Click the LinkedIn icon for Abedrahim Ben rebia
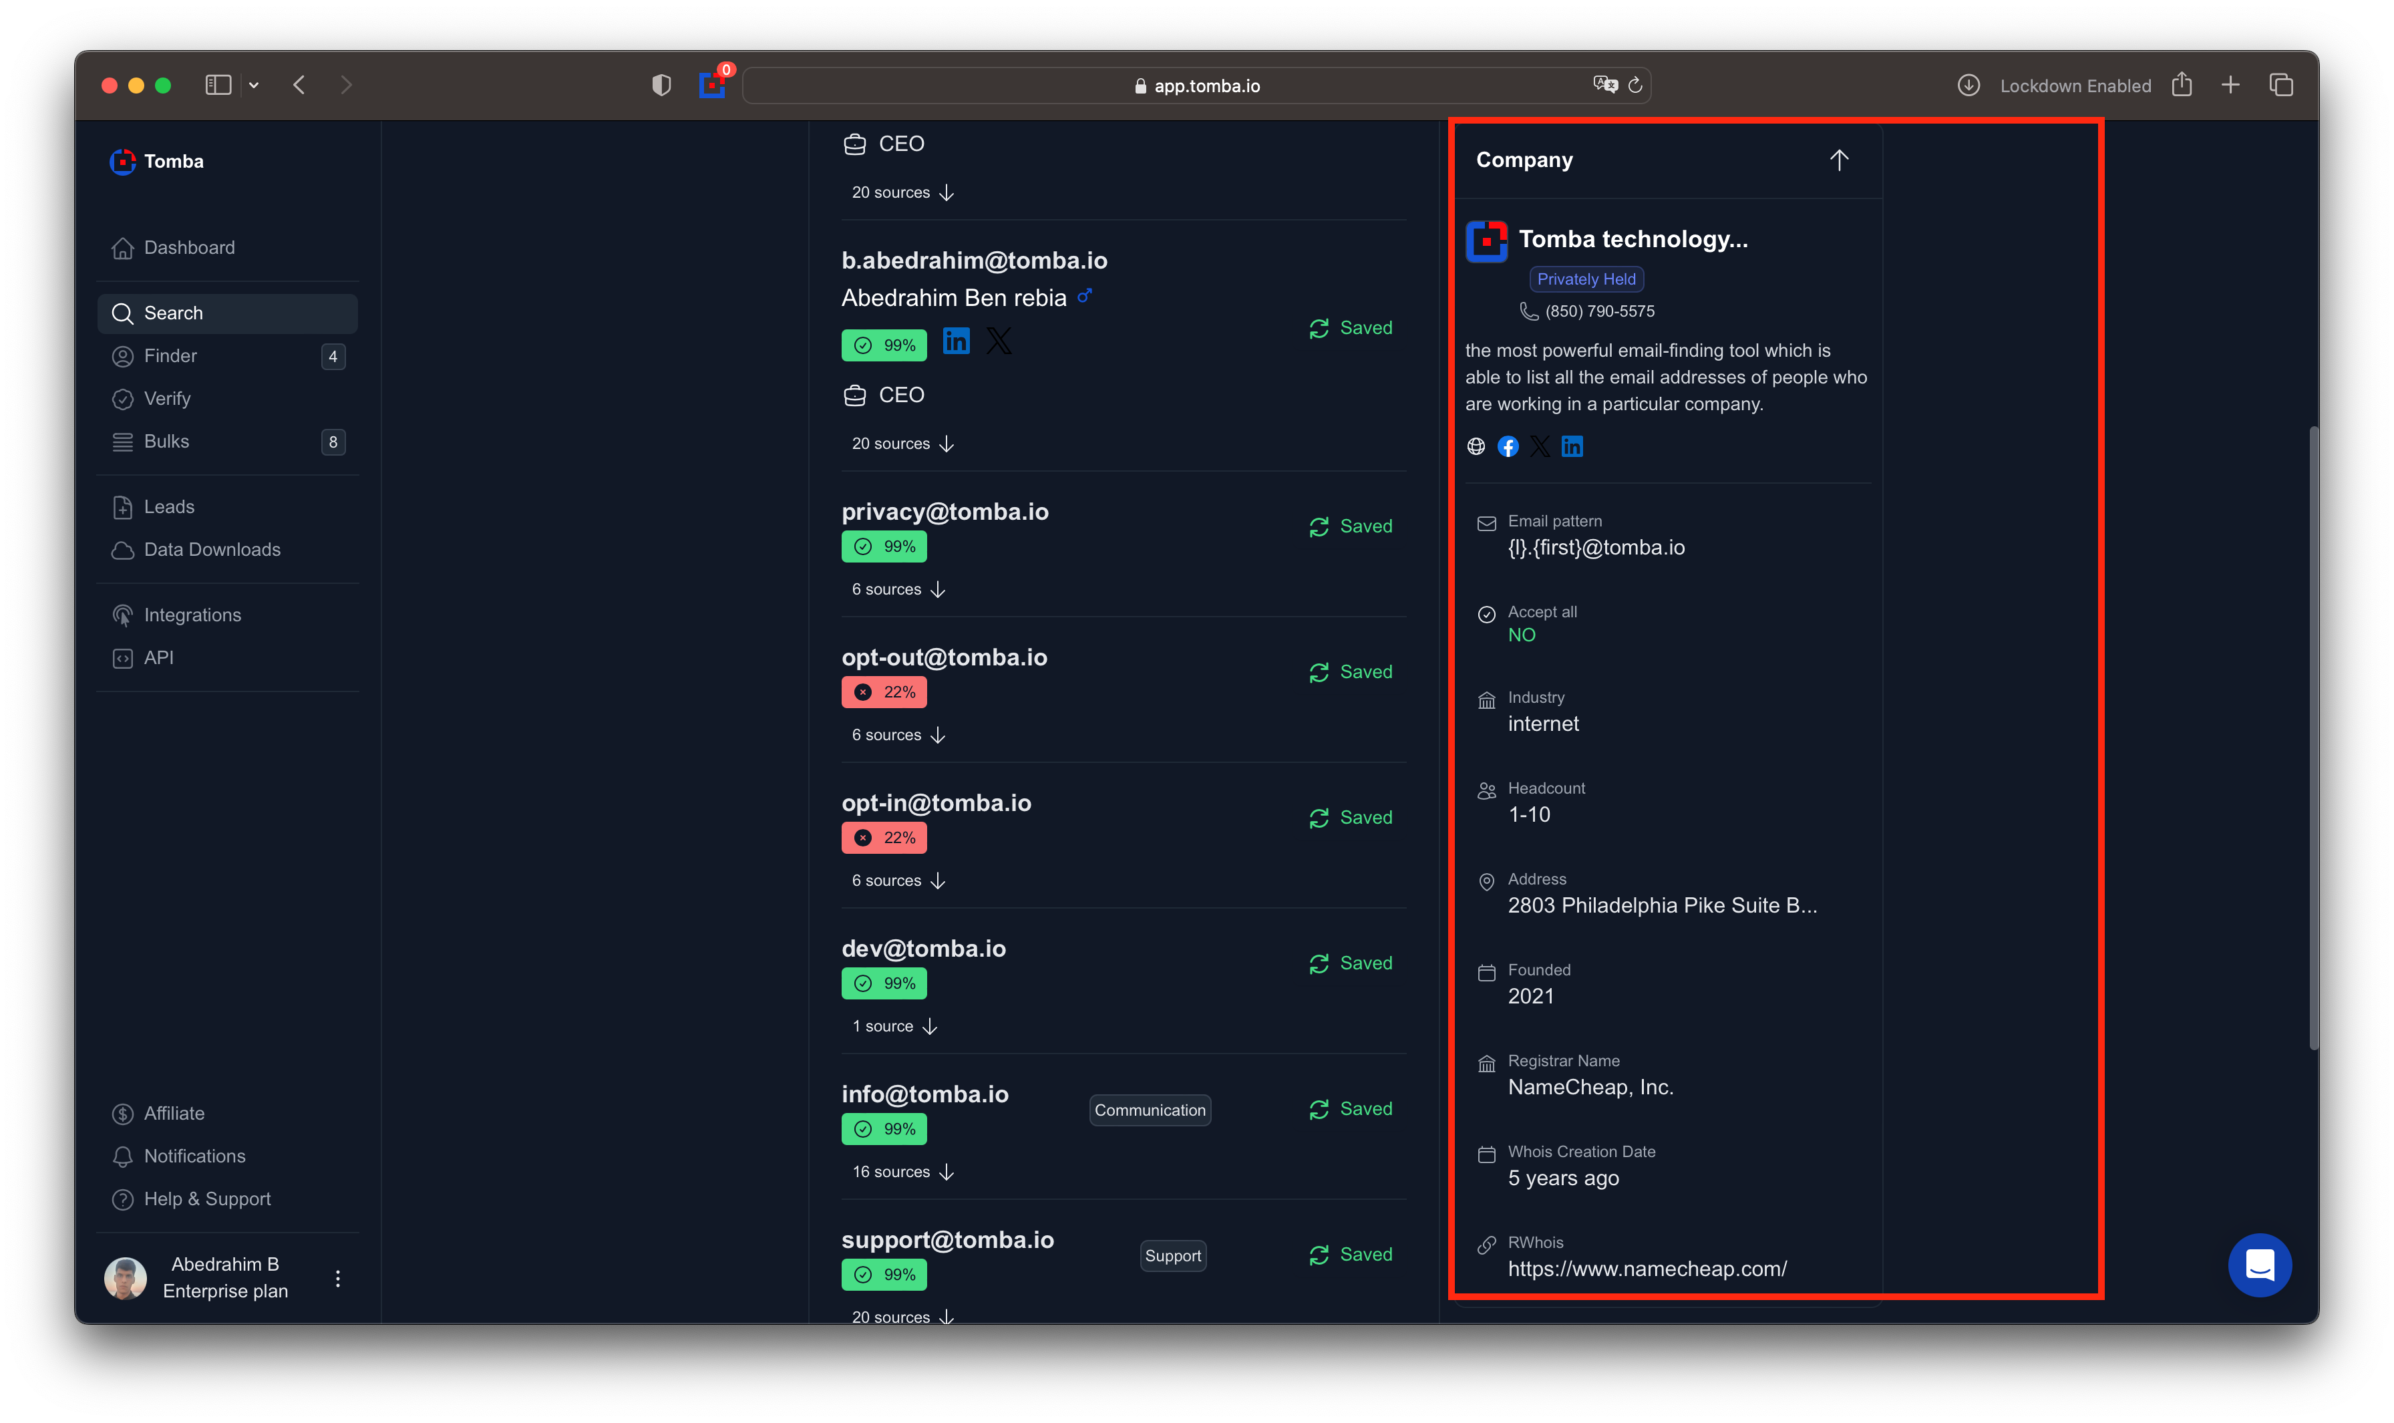The image size is (2394, 1423). (956, 341)
